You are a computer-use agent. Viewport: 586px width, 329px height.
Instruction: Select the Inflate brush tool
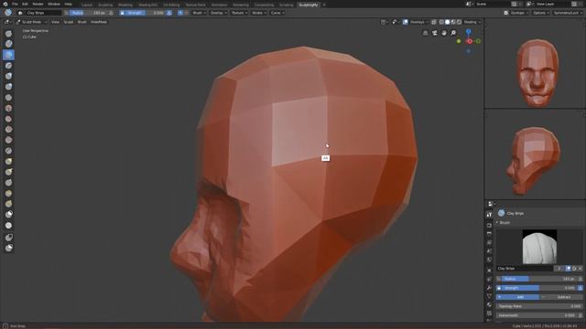[8, 76]
